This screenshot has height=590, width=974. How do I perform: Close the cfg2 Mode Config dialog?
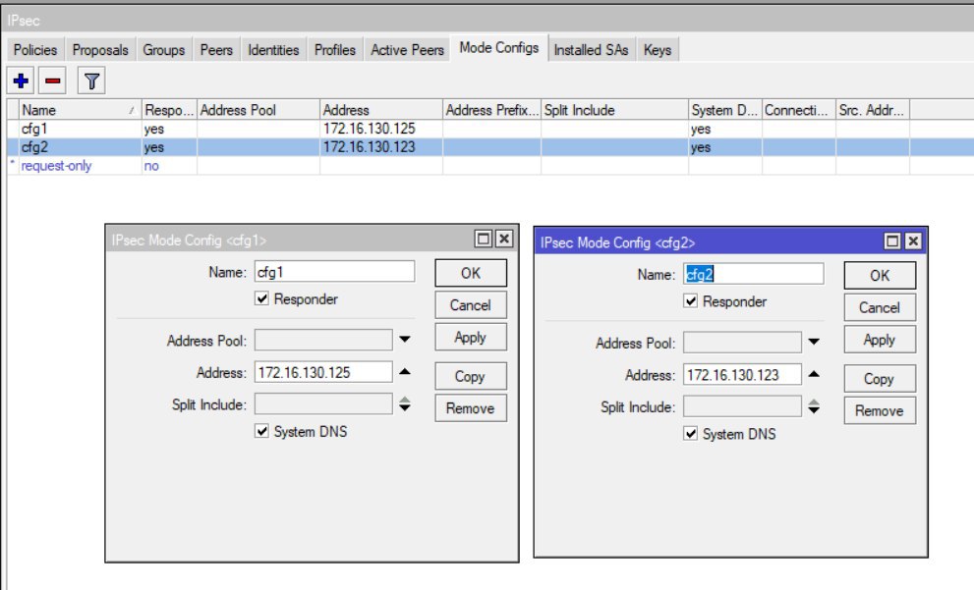click(x=913, y=241)
